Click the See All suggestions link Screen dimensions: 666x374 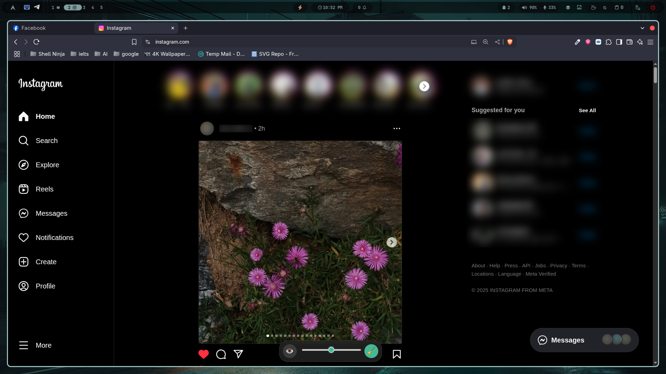pos(587,110)
